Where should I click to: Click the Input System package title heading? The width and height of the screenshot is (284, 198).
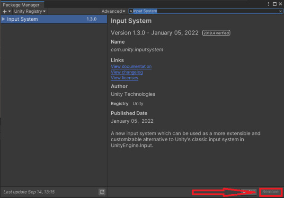[x=131, y=21]
